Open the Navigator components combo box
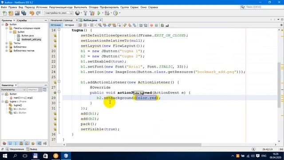The width and height of the screenshot is (284, 160). point(13,90)
